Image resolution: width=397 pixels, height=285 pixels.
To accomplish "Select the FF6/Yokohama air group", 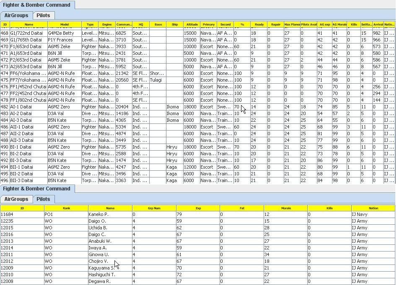I will click(197, 73).
